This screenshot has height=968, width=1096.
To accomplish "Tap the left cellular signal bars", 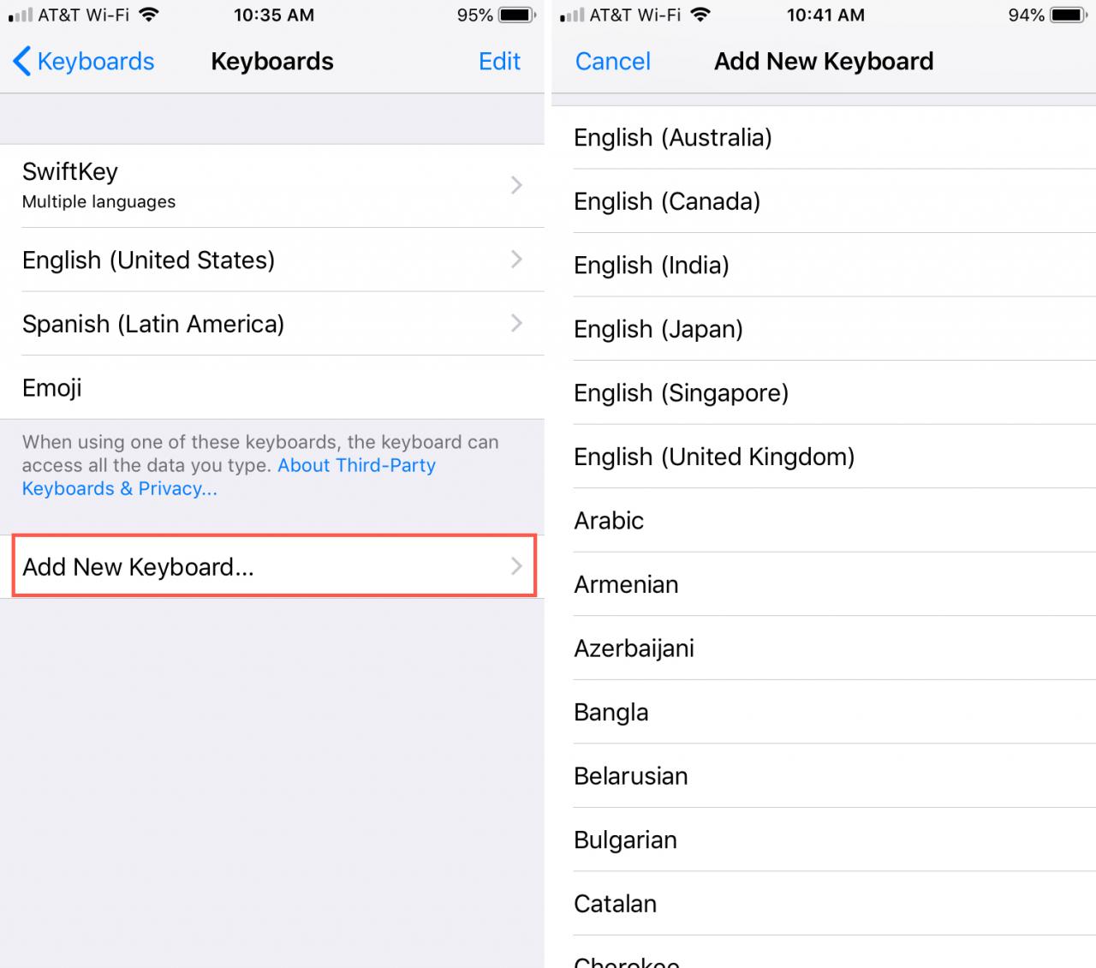I will [x=20, y=15].
